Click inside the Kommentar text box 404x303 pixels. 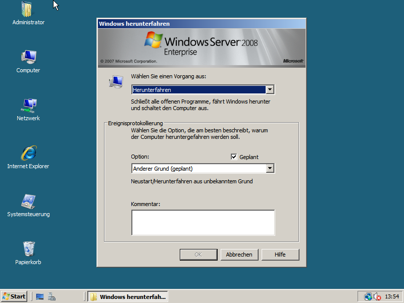tap(203, 223)
